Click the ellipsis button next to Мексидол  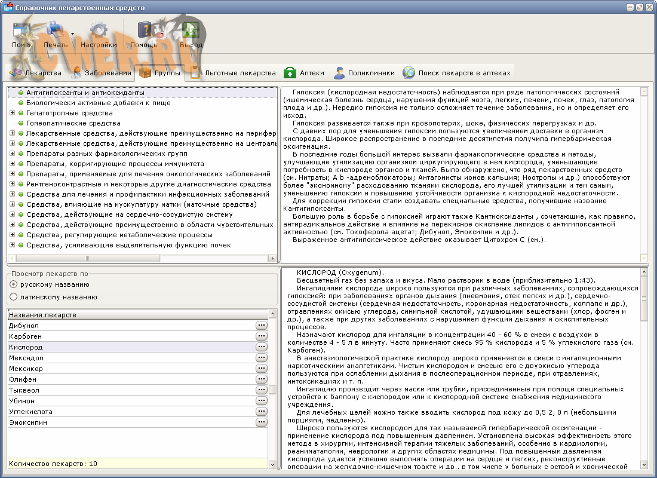[x=261, y=358]
